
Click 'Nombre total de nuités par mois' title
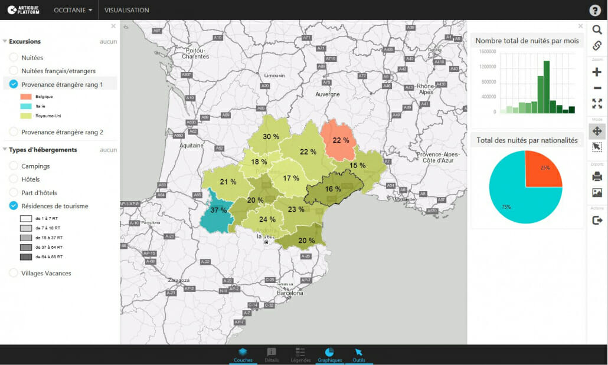[x=527, y=41]
